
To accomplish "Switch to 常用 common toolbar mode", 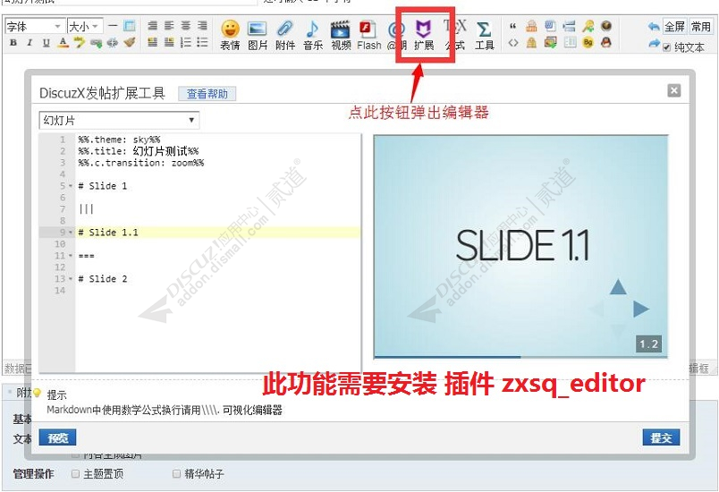I will [700, 26].
